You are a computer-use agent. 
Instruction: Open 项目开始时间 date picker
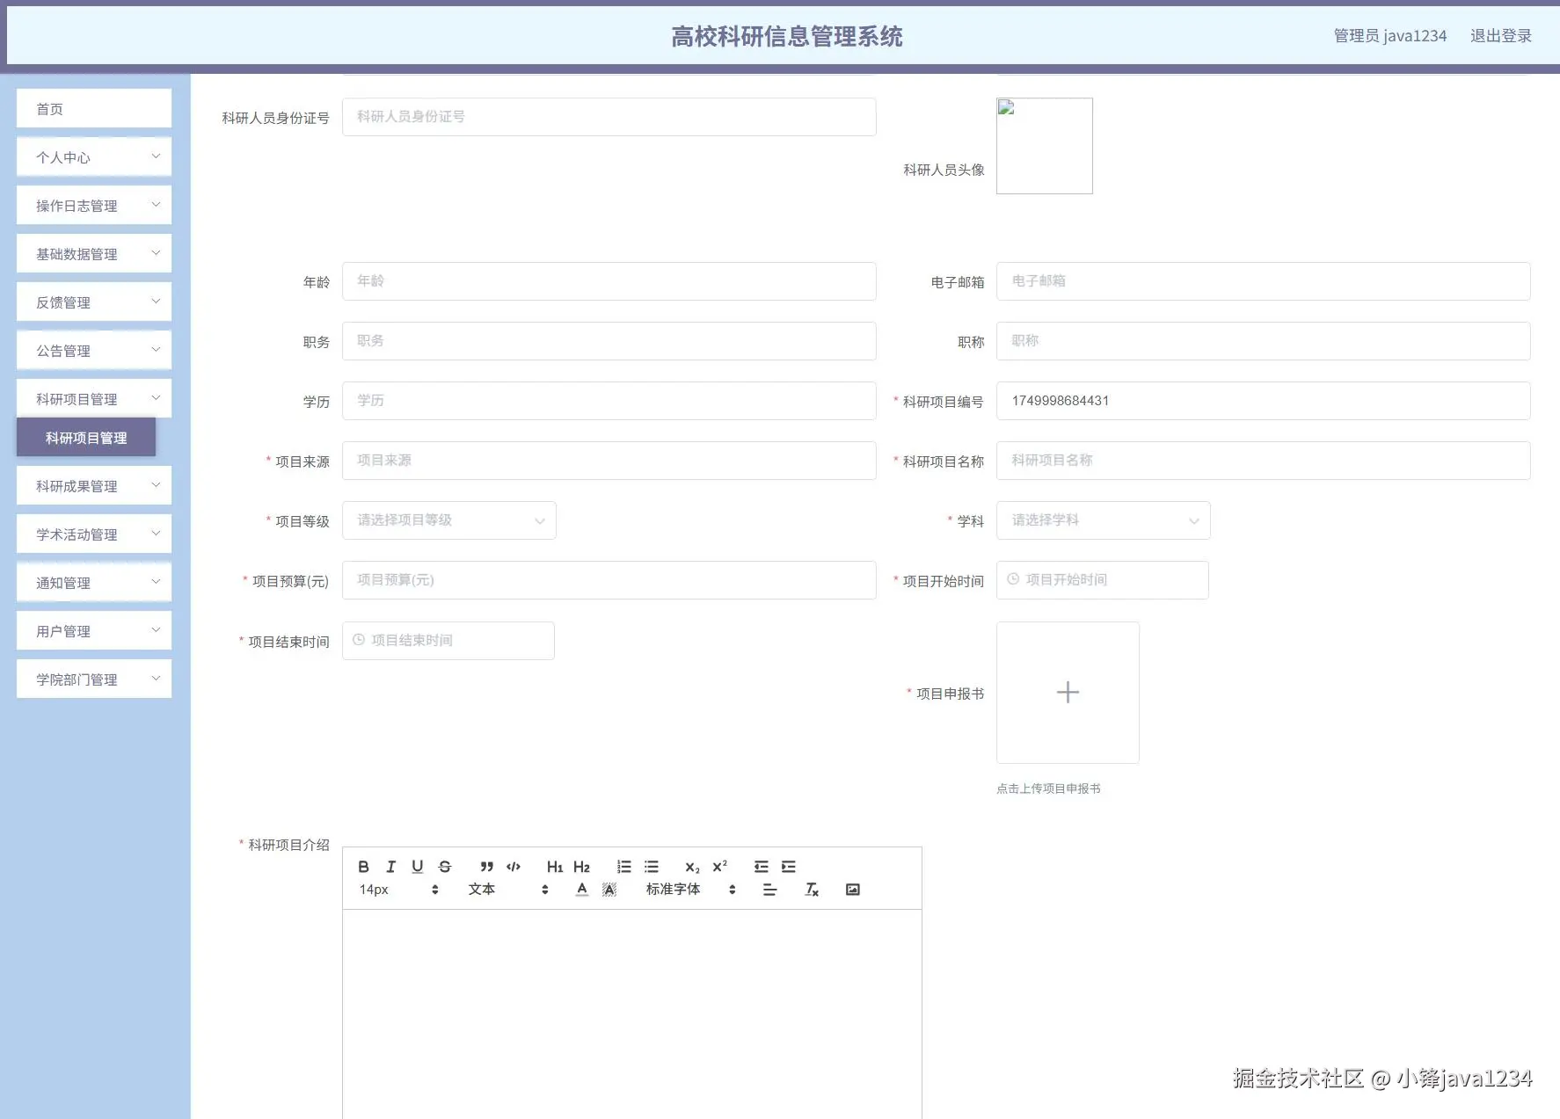pos(1103,580)
